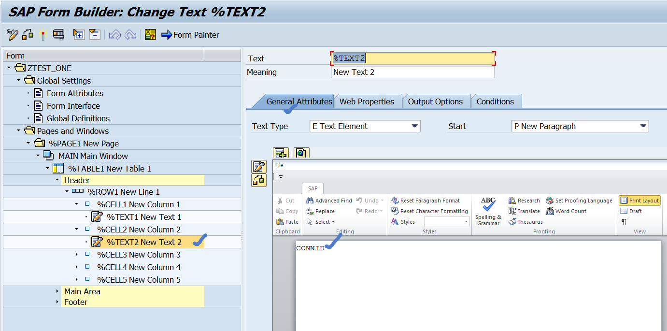The image size is (667, 331).
Task: Switch to Conditions tab
Action: [496, 101]
